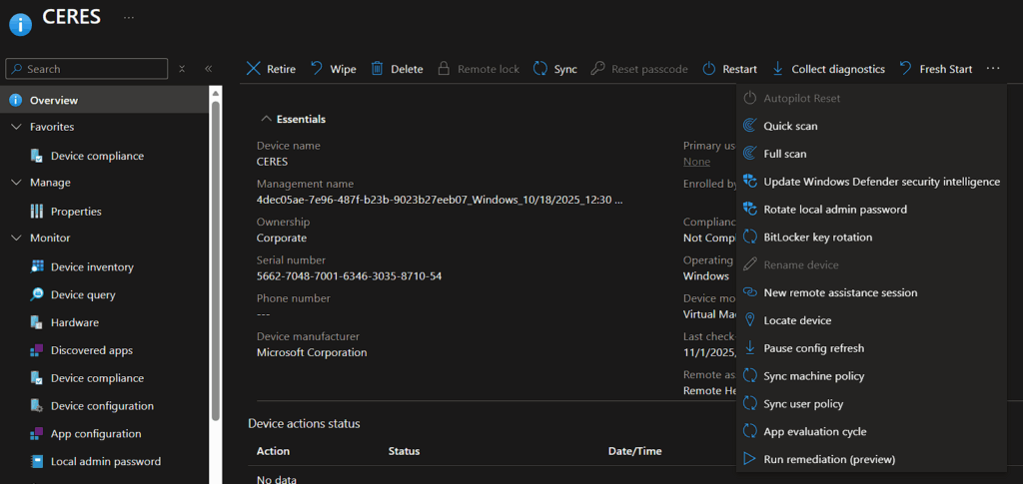Click the Collect diagnostics download icon
The width and height of the screenshot is (1023, 484).
[778, 69]
